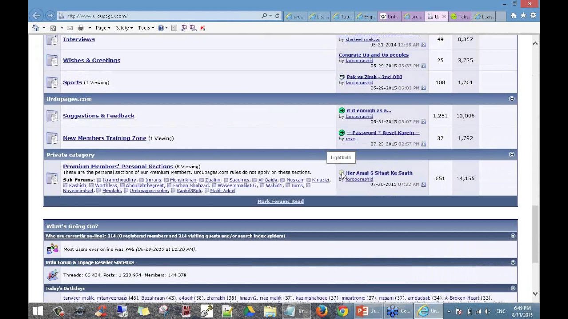
Task: Click the taskbar clock showing 6:49 PM
Action: [522, 311]
